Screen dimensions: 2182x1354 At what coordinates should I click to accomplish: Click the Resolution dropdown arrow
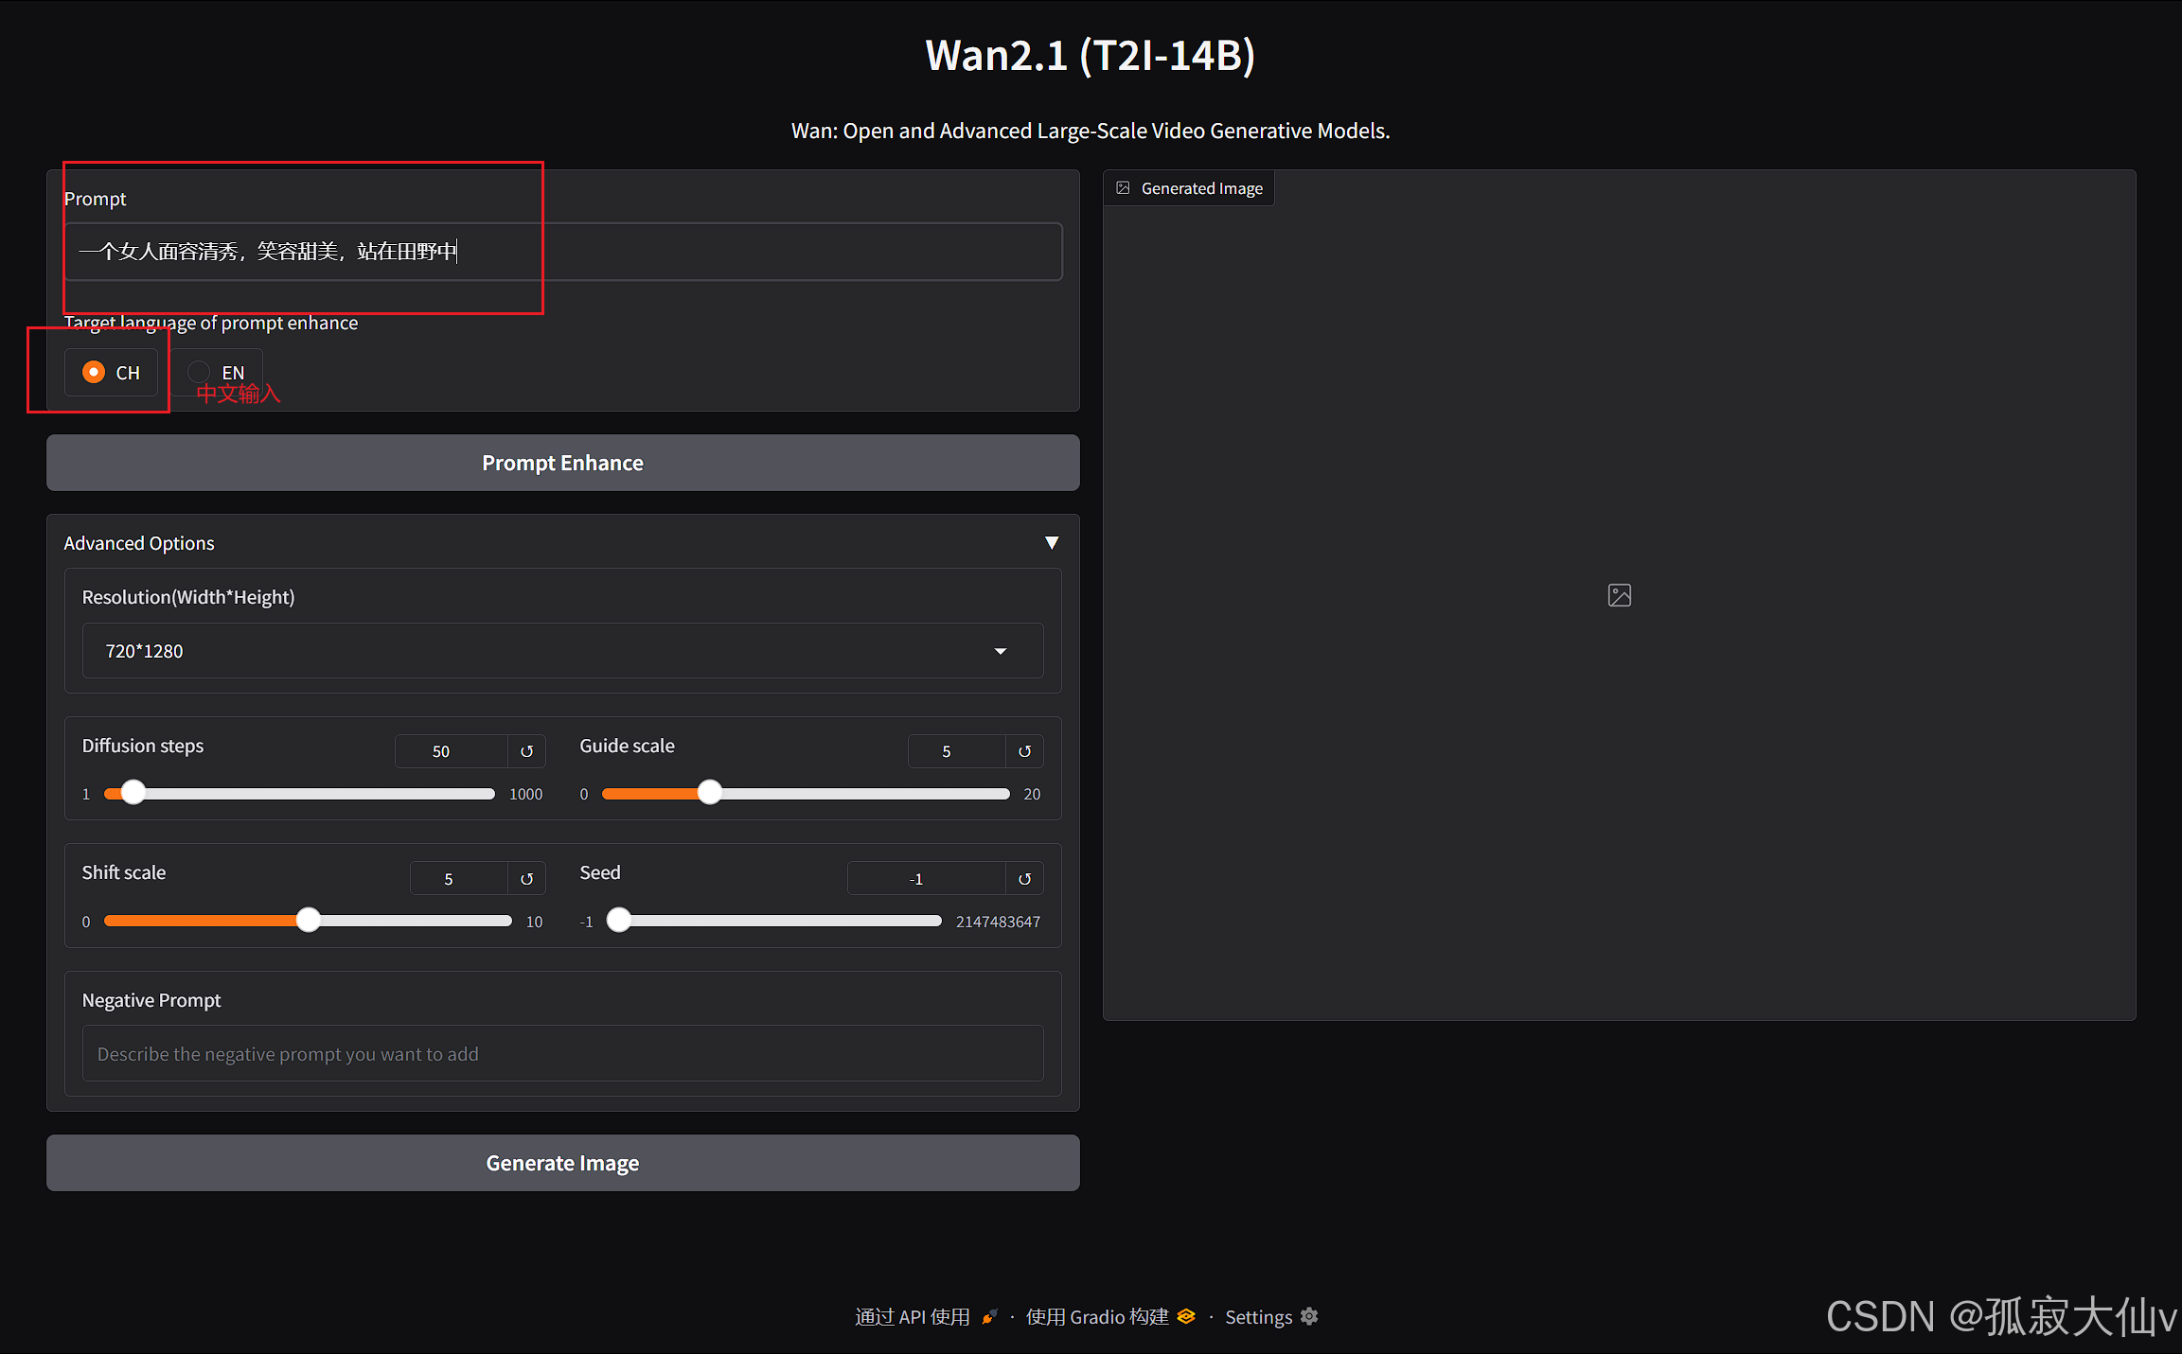coord(1001,651)
